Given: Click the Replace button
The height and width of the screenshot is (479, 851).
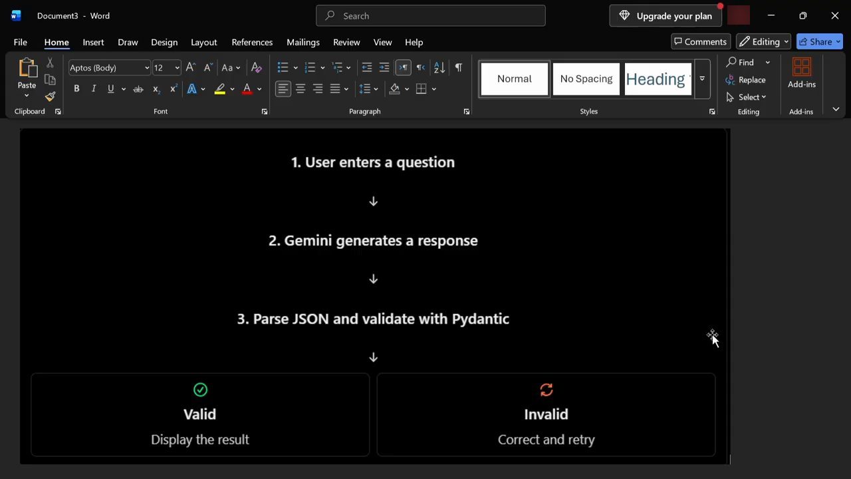Looking at the screenshot, I should (746, 79).
